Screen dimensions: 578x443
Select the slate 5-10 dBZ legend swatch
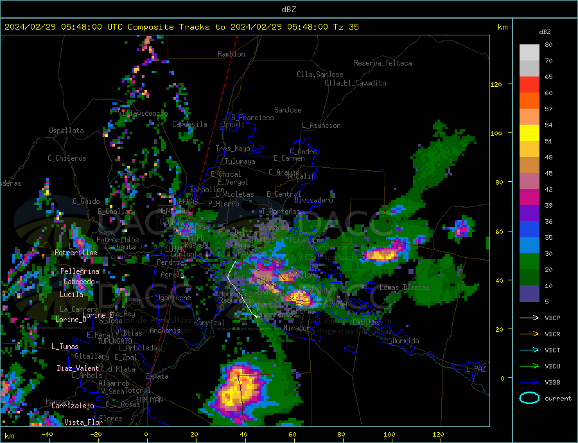pos(529,294)
